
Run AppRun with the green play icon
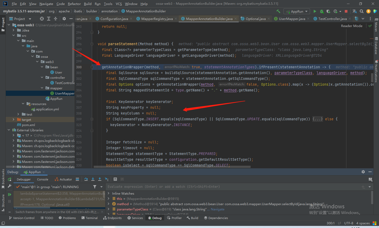[x=315, y=11]
